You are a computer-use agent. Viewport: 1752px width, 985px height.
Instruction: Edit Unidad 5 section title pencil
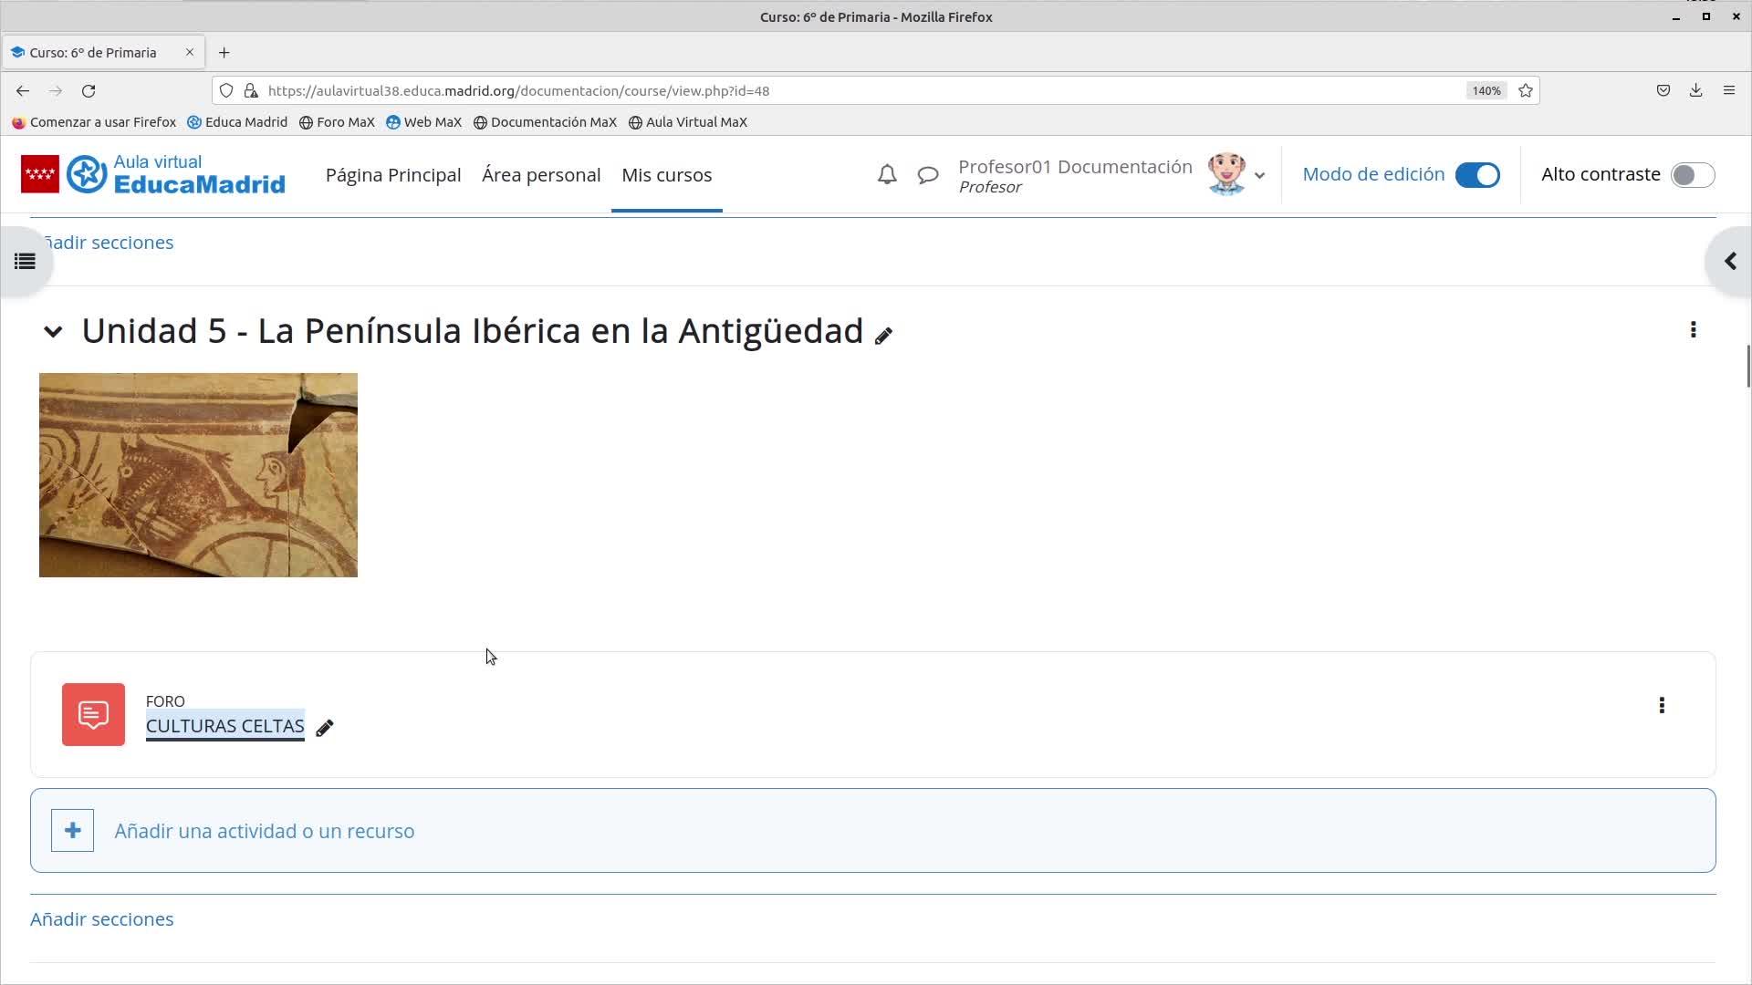(882, 337)
